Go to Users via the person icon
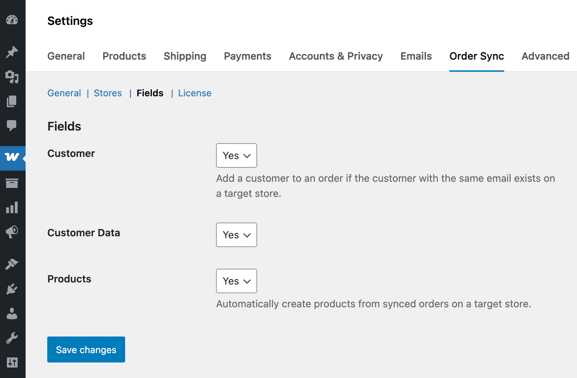This screenshot has height=378, width=577. click(x=12, y=313)
